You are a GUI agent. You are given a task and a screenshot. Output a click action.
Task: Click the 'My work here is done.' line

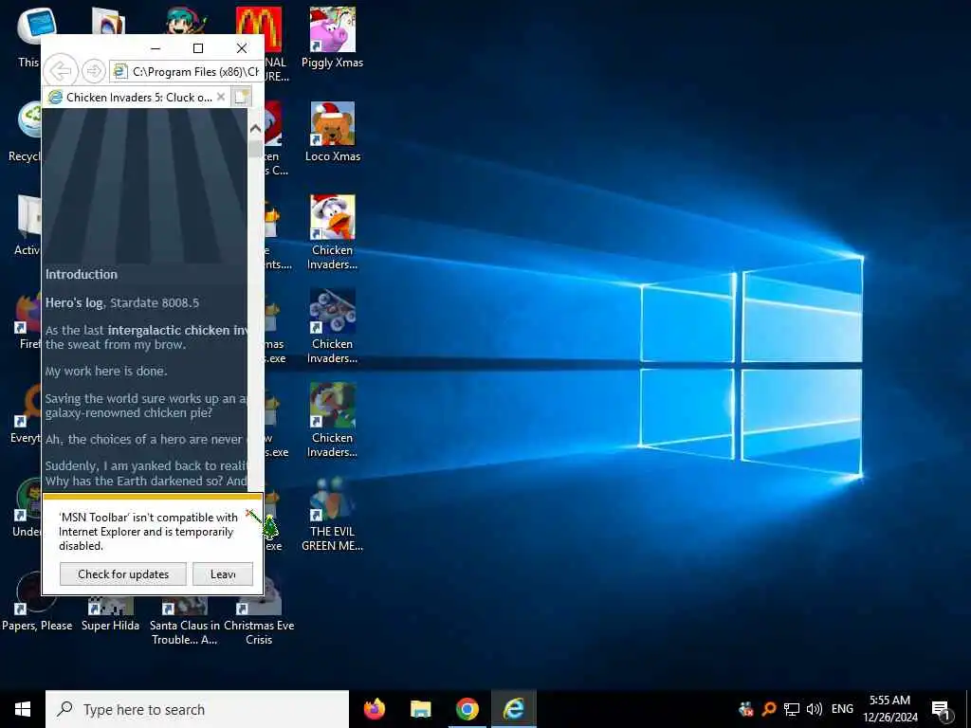coord(106,371)
